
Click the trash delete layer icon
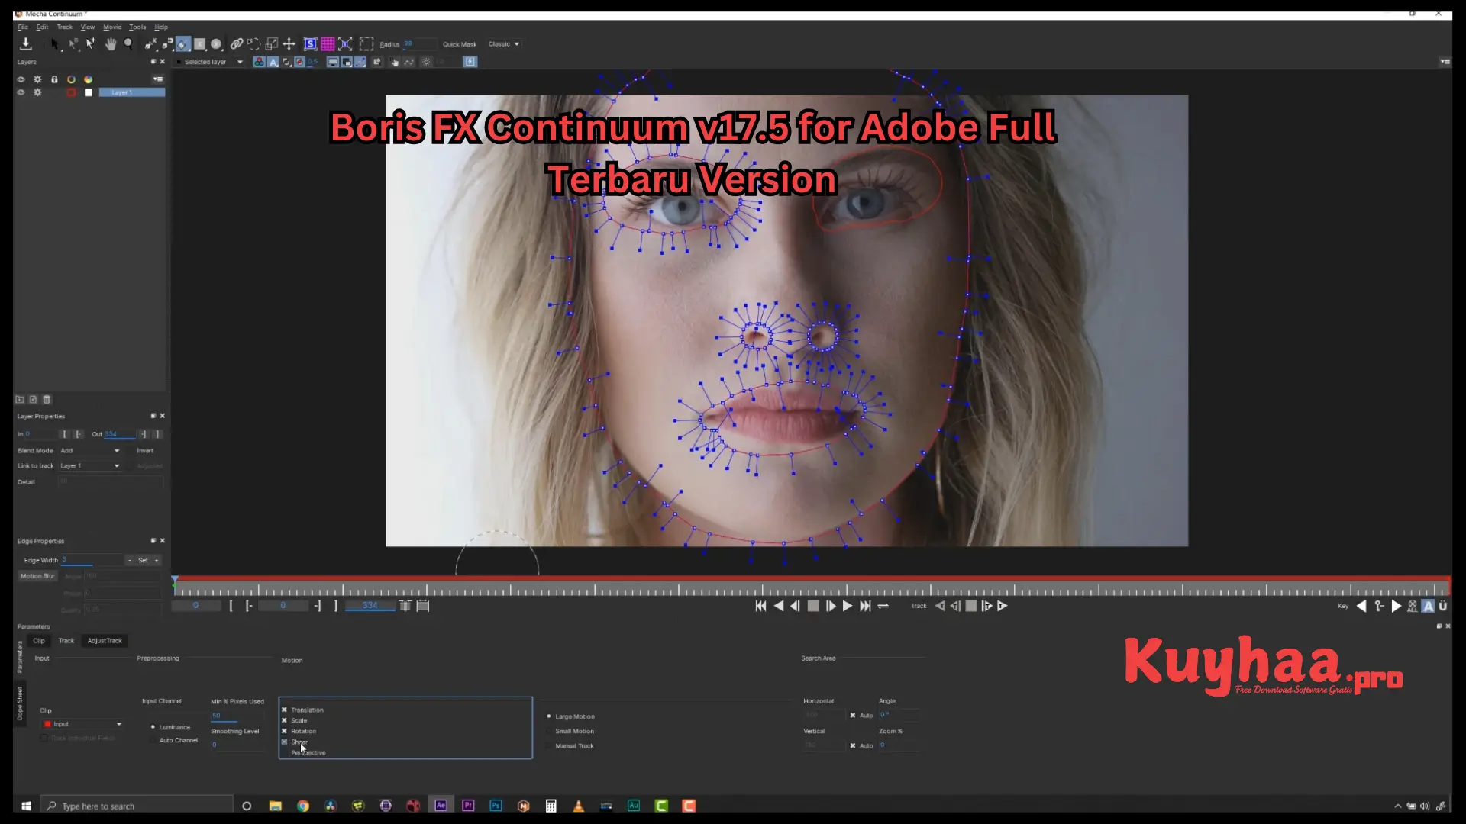(47, 399)
